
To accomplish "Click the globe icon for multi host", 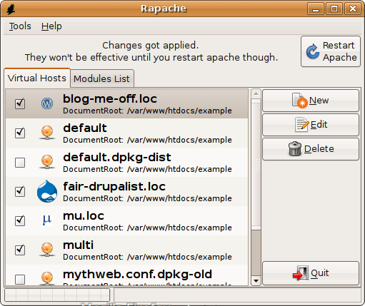I will coord(47,250).
